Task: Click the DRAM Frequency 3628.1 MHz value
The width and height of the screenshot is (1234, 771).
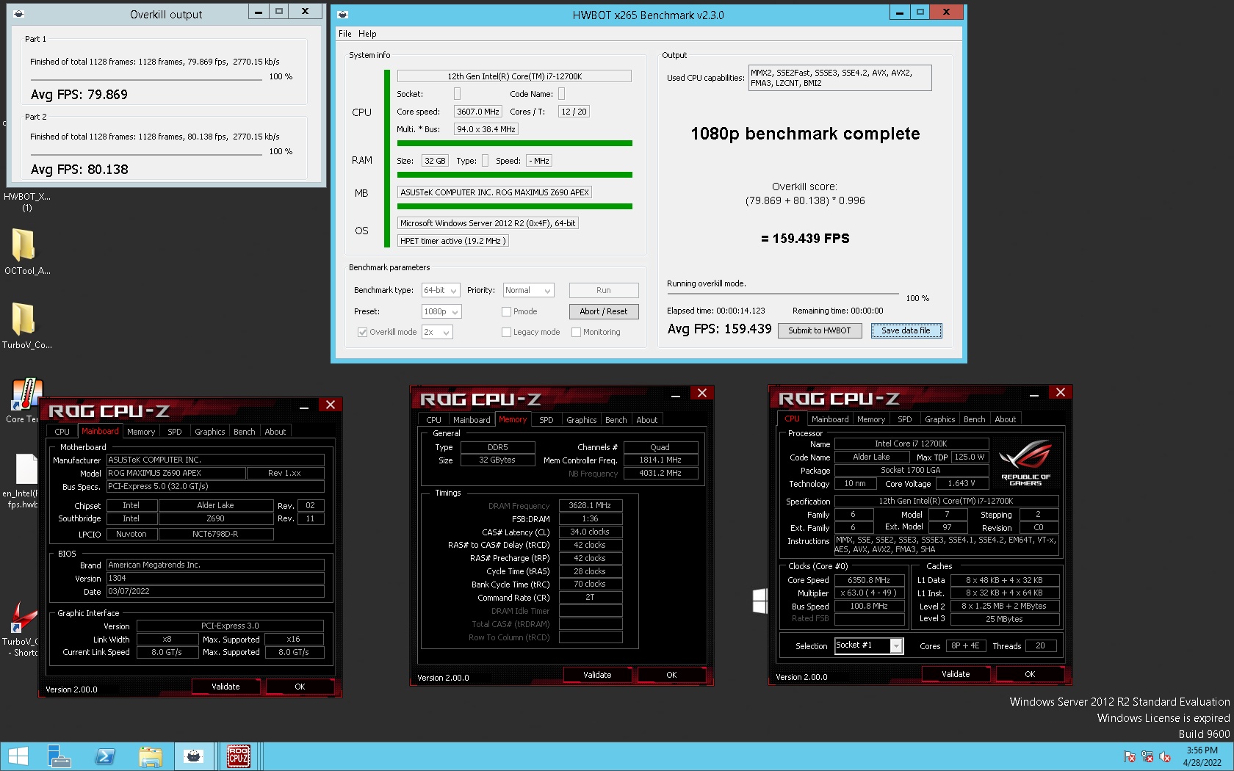Action: pyautogui.click(x=591, y=505)
